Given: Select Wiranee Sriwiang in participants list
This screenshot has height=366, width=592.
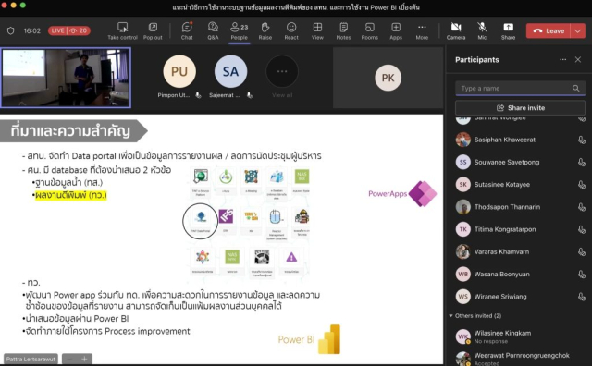Looking at the screenshot, I should (x=520, y=297).
